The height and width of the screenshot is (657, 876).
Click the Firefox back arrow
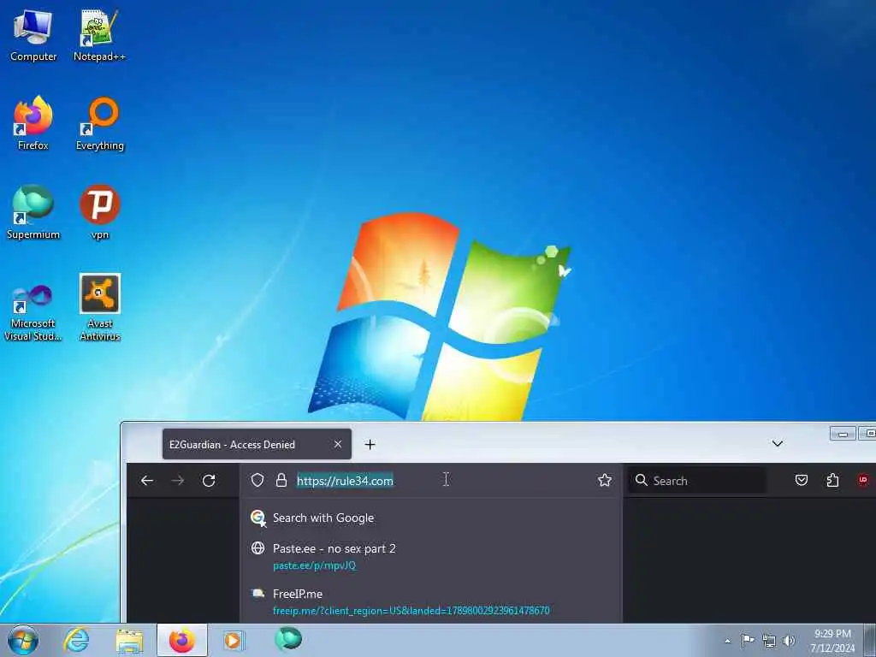[147, 481]
